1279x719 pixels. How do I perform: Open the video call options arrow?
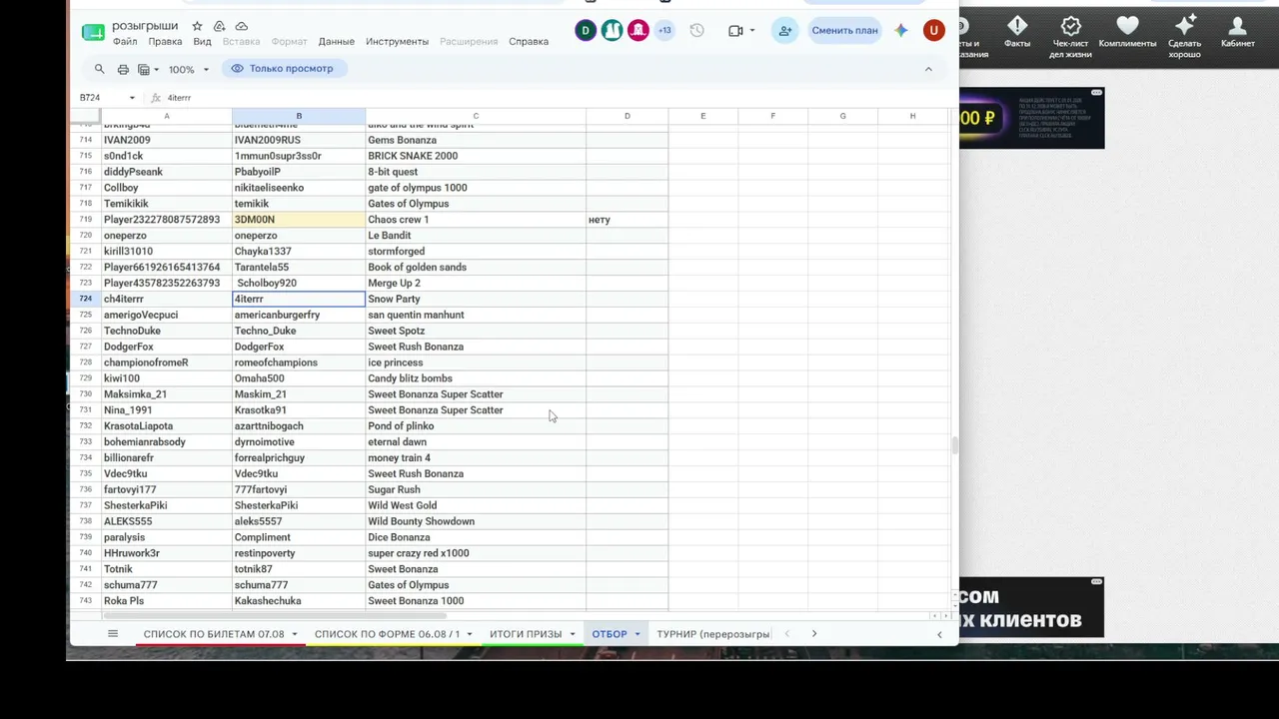pyautogui.click(x=752, y=30)
